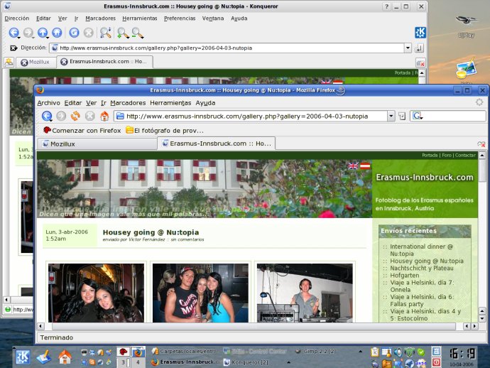The height and width of the screenshot is (368, 490).
Task: Zoom in with Konqueror's plus magnifier
Action: [123, 33]
